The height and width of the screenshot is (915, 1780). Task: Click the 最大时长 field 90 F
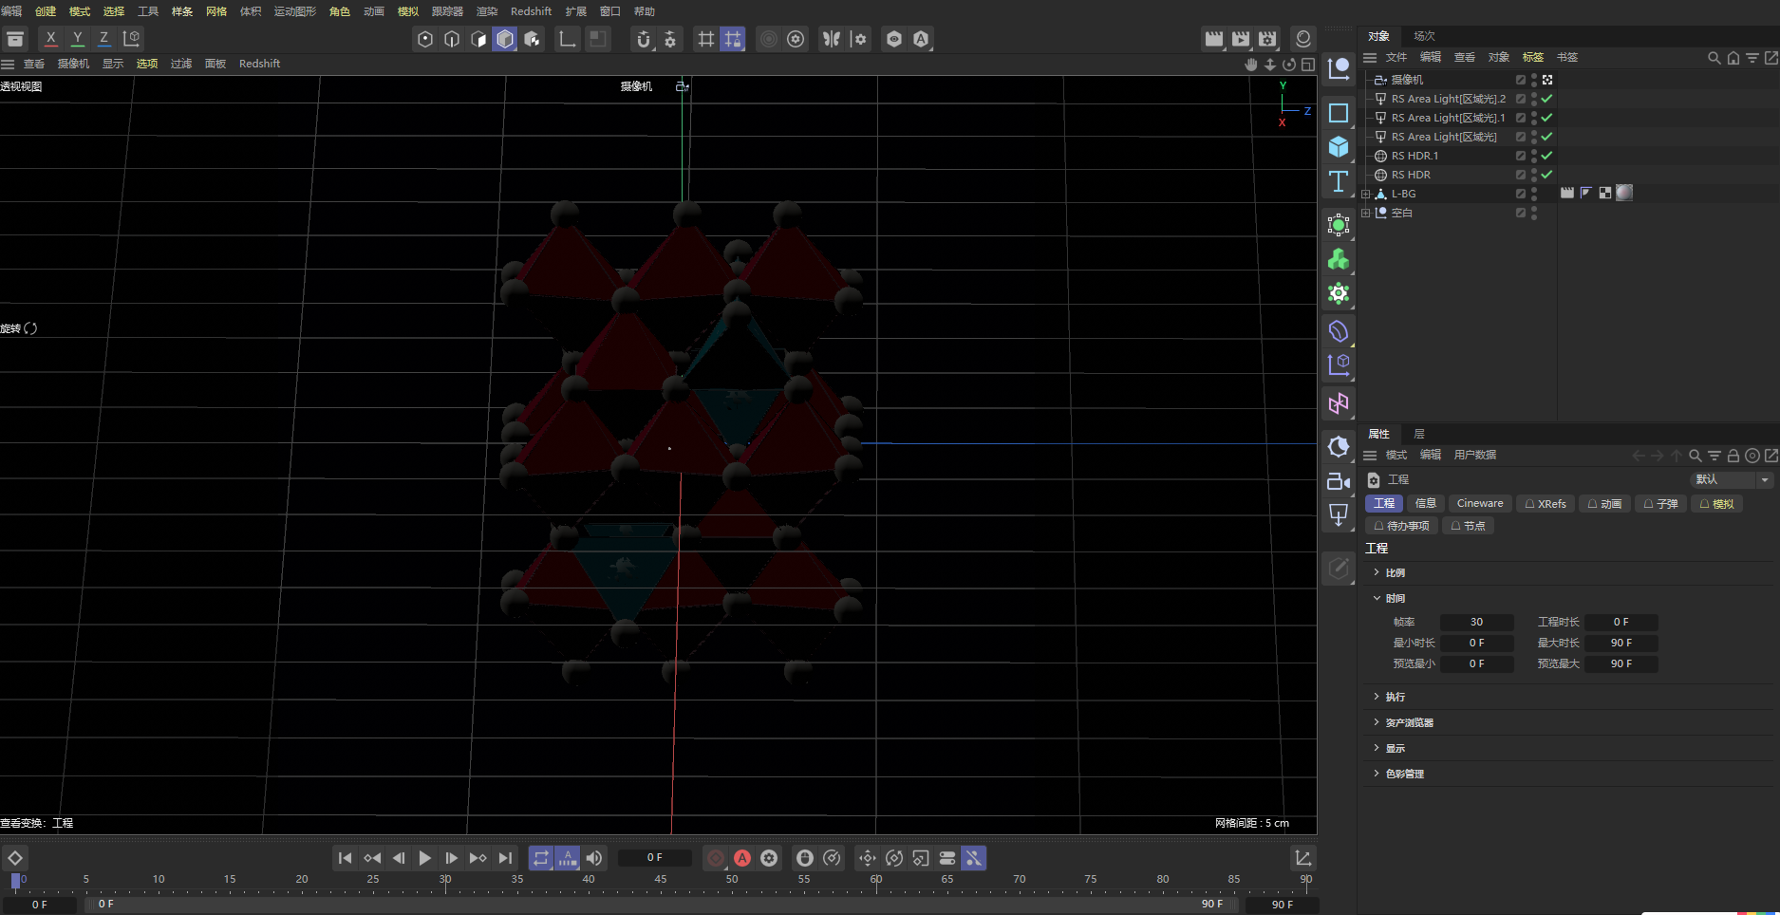tap(1621, 644)
